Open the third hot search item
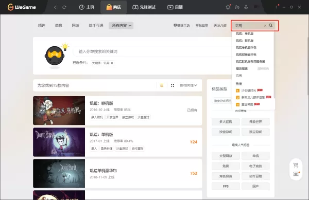 [x=248, y=104]
